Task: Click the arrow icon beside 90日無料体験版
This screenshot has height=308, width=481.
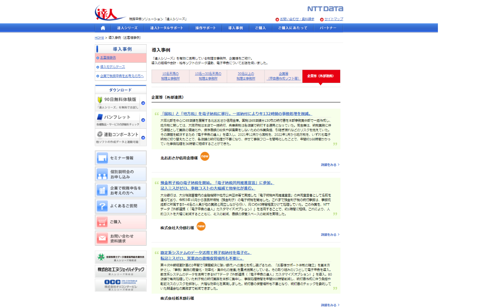Action: [143, 103]
